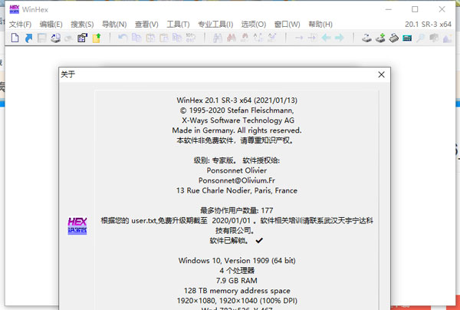Close the 关于 dialog
Screen dimensions: 460x310
pyautogui.click(x=380, y=74)
